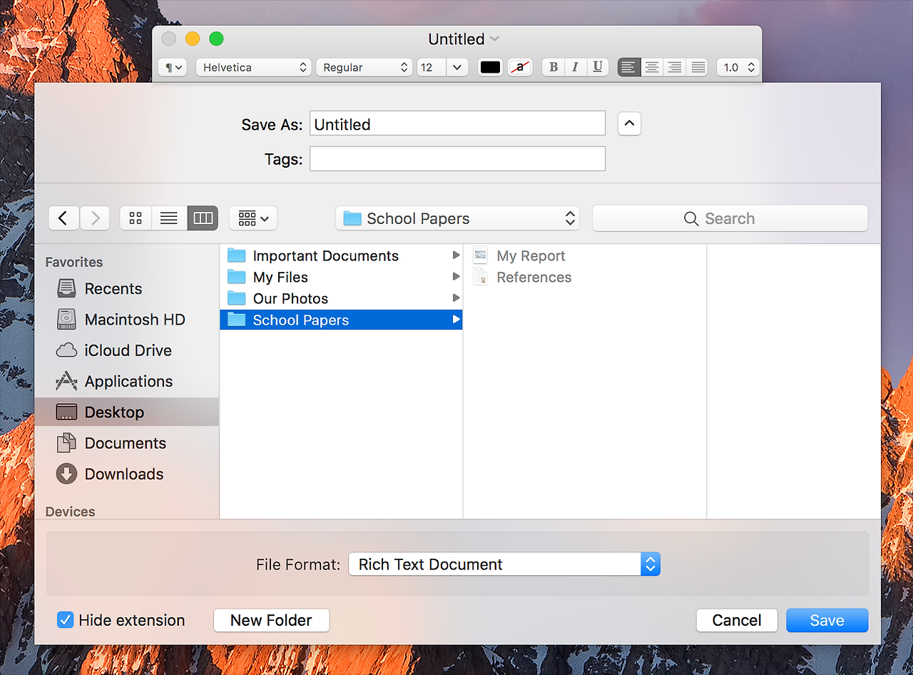Switch to icon grid view
Screen dimensions: 913x675
136,218
